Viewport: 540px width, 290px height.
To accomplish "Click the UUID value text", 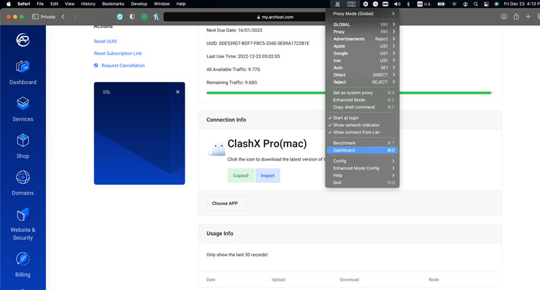I will click(264, 43).
